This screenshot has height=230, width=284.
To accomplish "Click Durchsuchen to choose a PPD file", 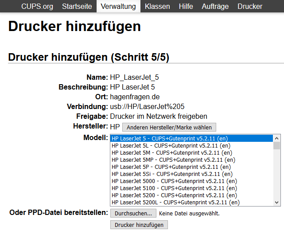I will click(133, 213).
